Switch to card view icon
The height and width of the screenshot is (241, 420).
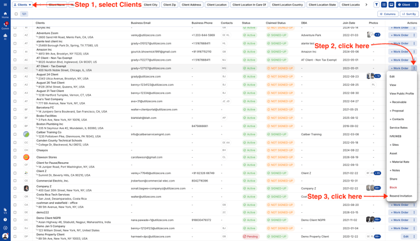[391, 4]
